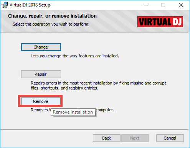Minimize the VirtualDJ 2018 Setup window

(146, 5)
